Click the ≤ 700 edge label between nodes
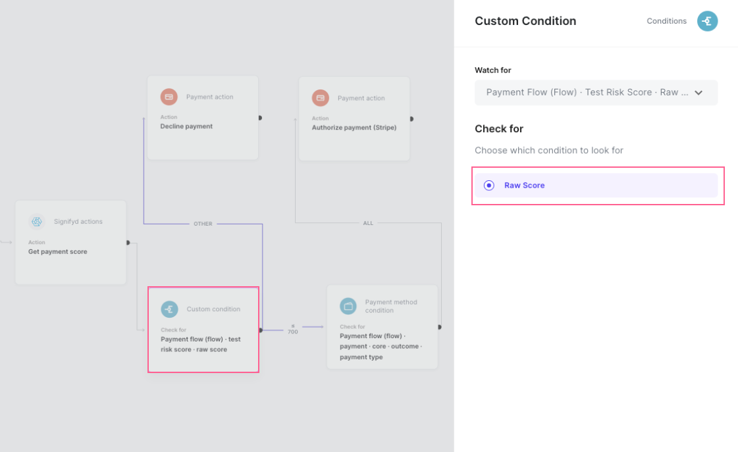This screenshot has height=452, width=738. [x=293, y=328]
